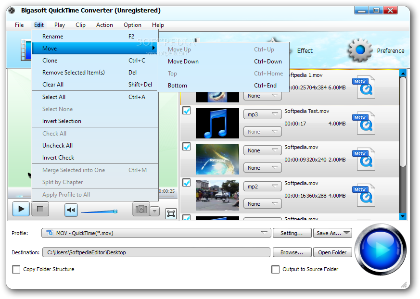Click the 'Softpedia Test.mov' file name
420x299 pixels.
pos(306,111)
